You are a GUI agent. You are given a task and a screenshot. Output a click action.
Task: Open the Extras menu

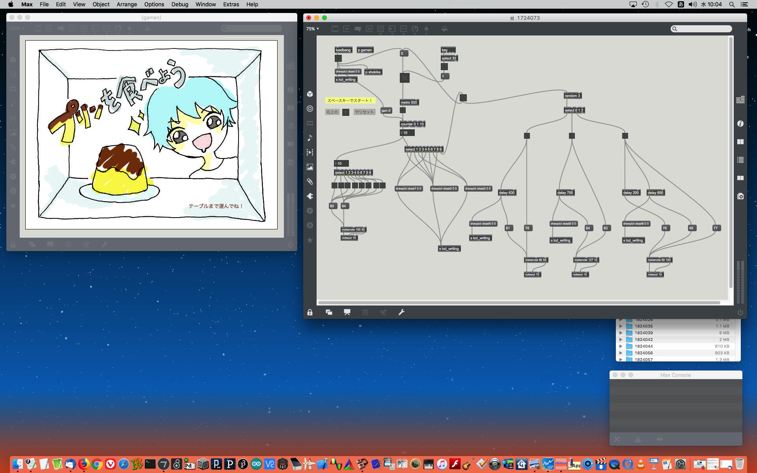tap(231, 4)
